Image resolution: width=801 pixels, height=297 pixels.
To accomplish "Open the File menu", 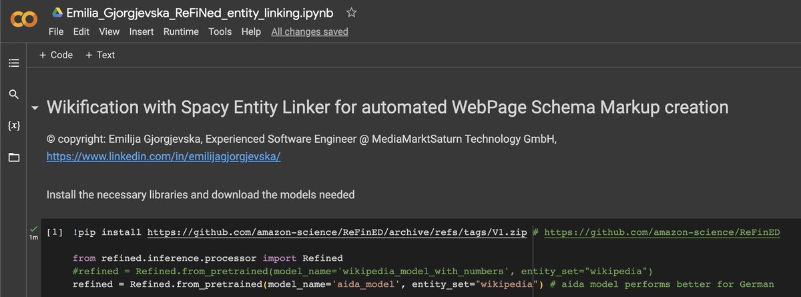I will [57, 31].
